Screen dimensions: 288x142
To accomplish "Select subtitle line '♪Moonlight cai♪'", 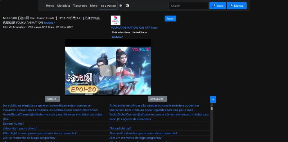I will (x=120, y=128).
